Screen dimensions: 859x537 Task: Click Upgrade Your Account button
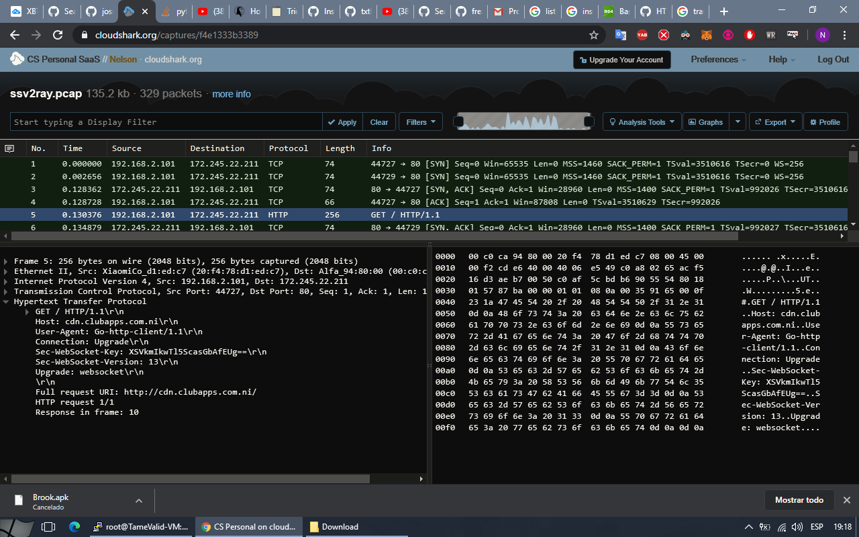click(621, 60)
